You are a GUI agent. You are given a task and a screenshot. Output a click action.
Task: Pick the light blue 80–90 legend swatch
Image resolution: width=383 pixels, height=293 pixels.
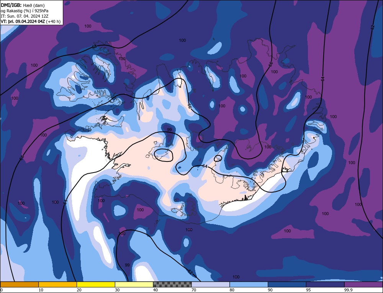coord(249,284)
